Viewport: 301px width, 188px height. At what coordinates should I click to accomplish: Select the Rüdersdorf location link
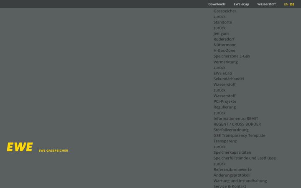tap(224, 39)
